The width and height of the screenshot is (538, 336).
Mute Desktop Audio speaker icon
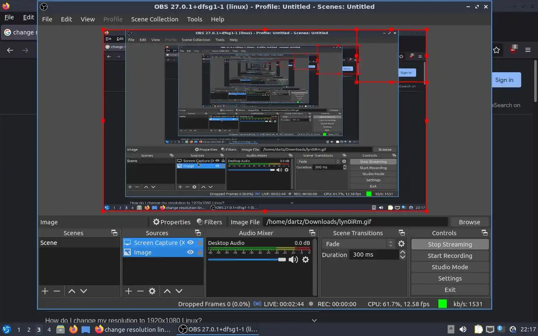coord(293,260)
